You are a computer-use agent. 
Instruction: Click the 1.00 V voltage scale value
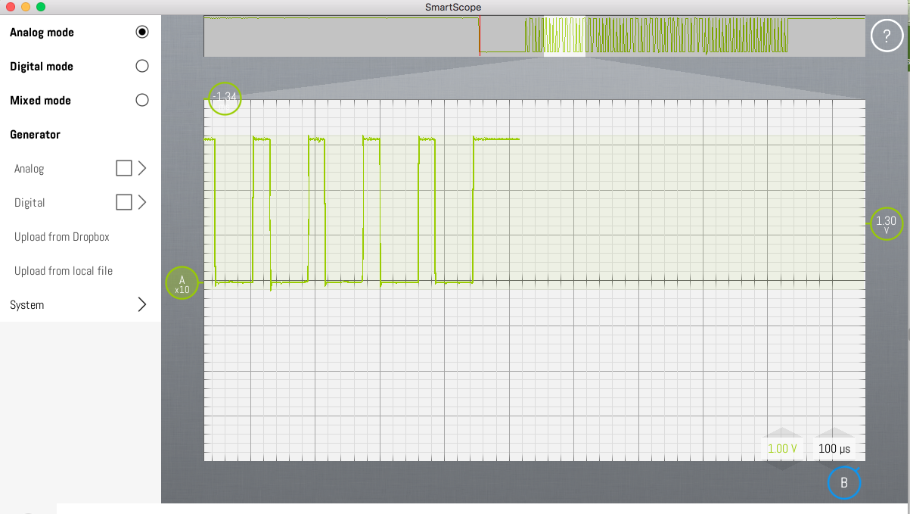click(782, 448)
